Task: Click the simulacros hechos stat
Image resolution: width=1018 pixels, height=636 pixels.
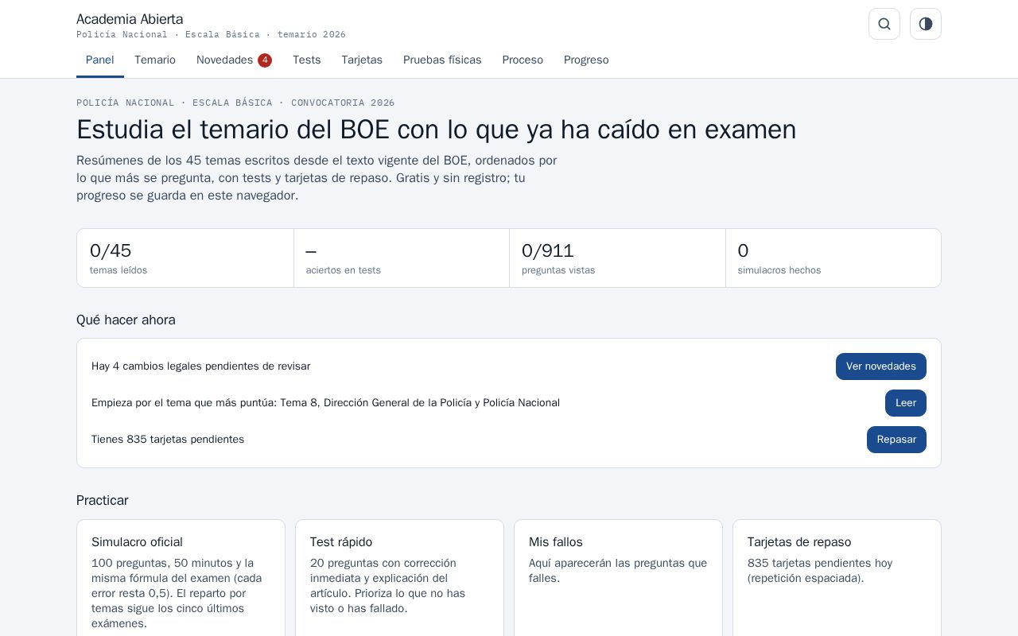Action: [x=833, y=258]
